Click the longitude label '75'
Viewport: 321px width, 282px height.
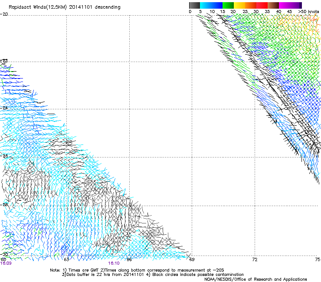pos(318,259)
